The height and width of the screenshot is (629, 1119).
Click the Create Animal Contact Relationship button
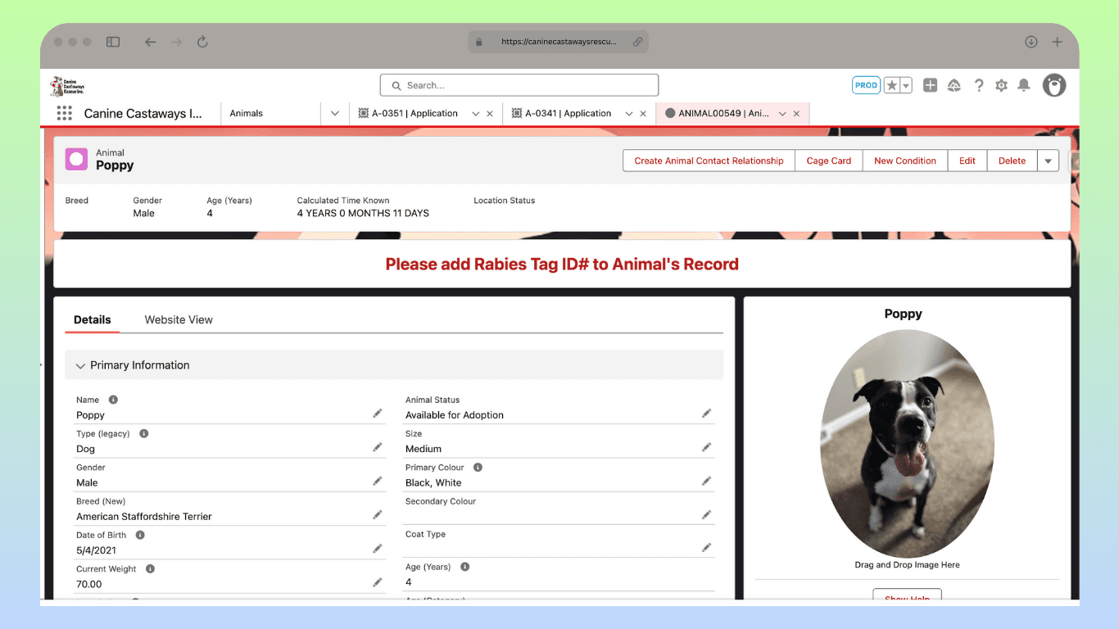click(x=708, y=161)
